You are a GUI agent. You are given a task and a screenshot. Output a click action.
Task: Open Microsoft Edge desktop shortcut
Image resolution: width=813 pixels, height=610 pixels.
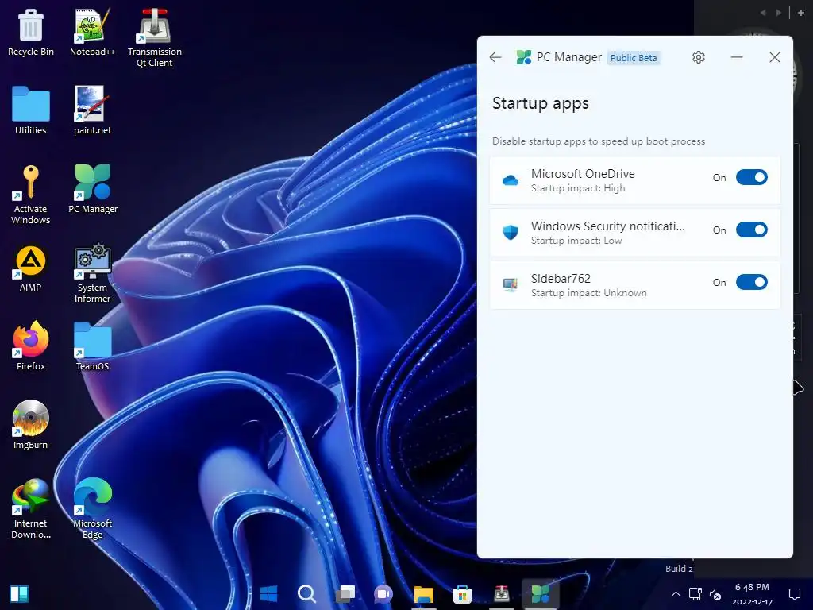coord(92,509)
